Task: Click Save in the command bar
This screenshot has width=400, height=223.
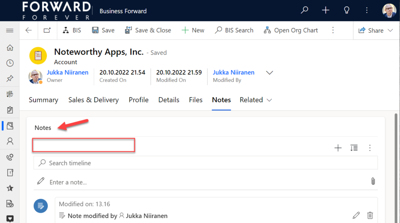Action: [x=103, y=30]
